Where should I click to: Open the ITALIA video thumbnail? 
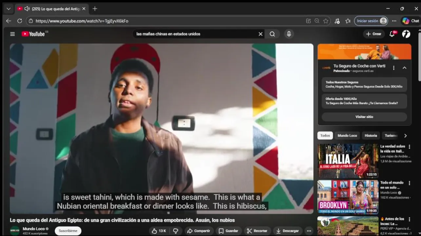point(348,161)
